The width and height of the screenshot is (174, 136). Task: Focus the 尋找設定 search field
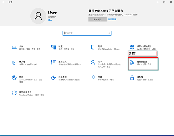87,33
